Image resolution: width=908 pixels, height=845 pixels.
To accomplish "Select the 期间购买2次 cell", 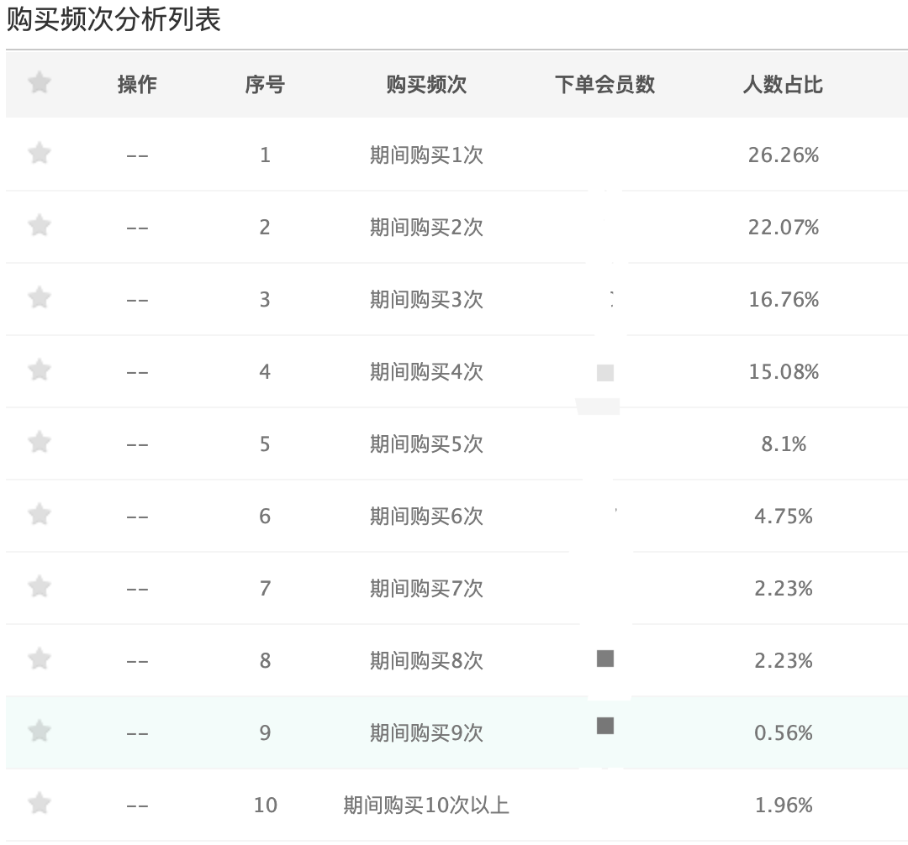I will coord(426,228).
